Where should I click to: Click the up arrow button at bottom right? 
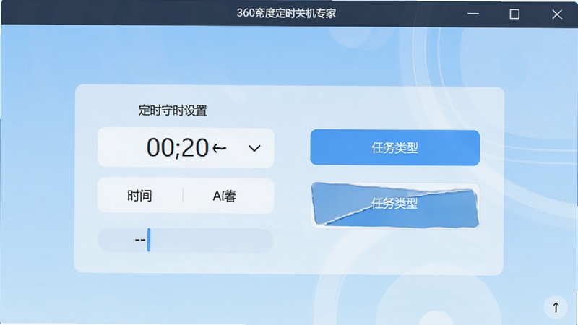(x=556, y=308)
